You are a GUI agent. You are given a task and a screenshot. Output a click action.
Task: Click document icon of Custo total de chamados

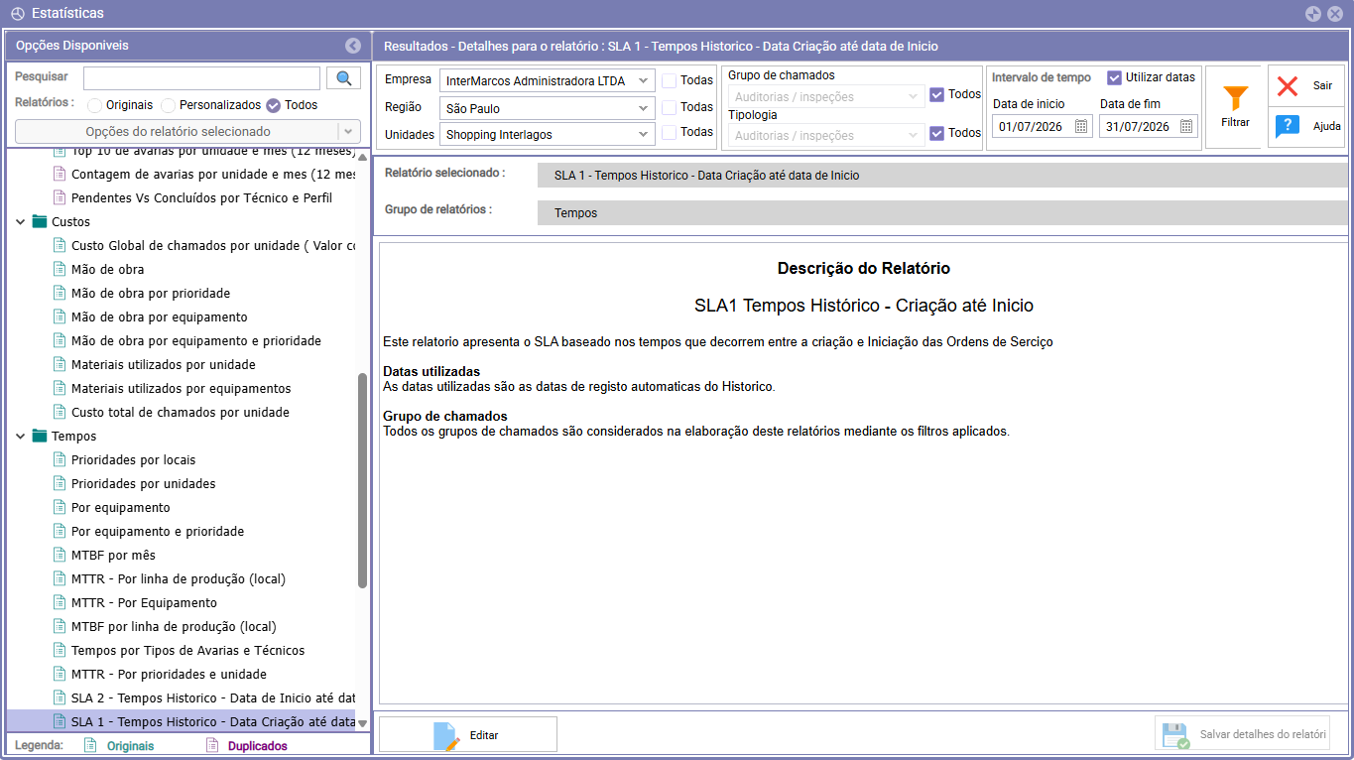[x=59, y=412]
